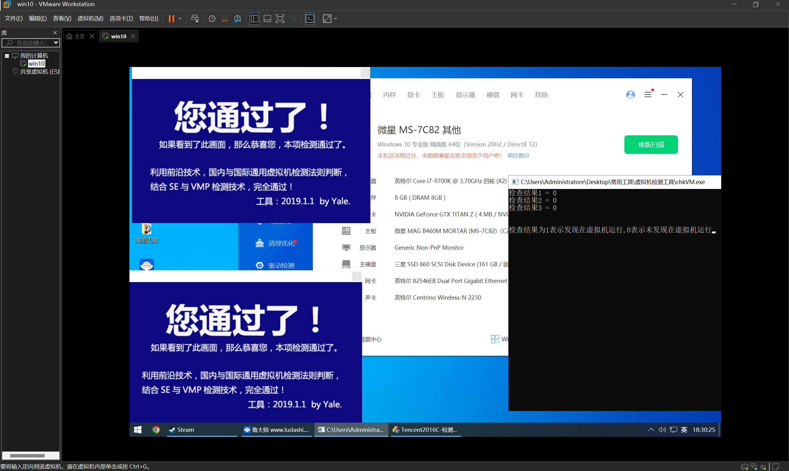Open the 帮助(H) menu

(149, 18)
